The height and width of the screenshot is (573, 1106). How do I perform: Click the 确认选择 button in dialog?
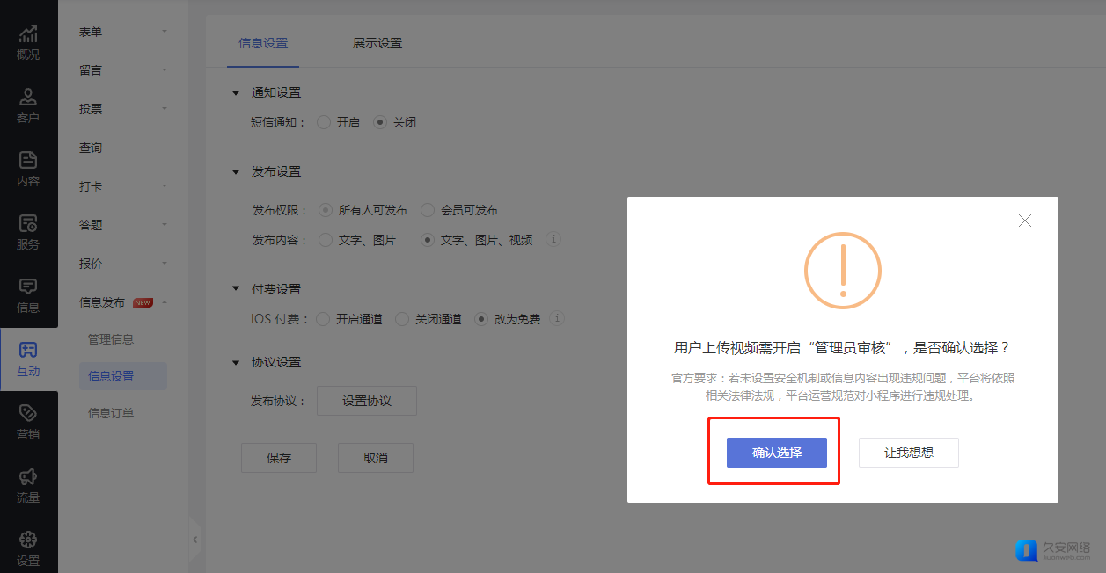pos(776,453)
